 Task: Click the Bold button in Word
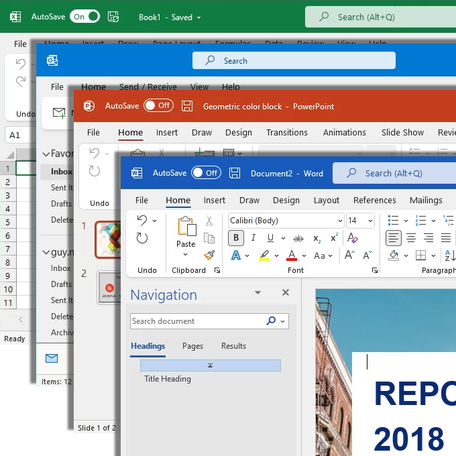tap(236, 238)
